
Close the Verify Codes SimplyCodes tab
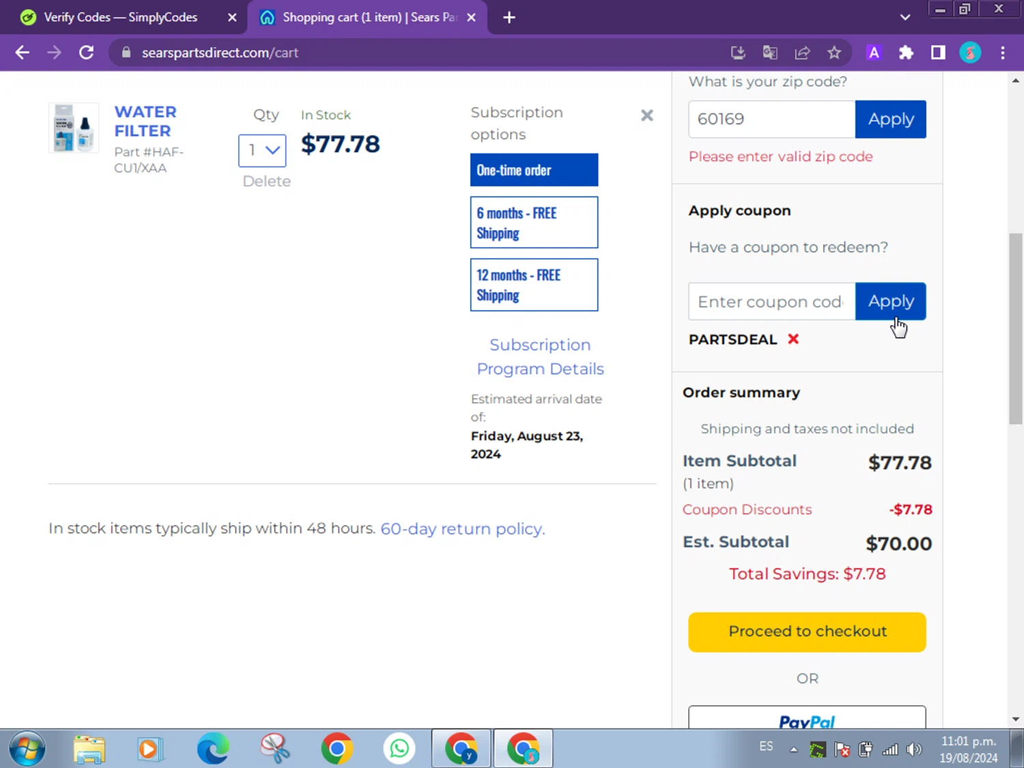(x=232, y=18)
